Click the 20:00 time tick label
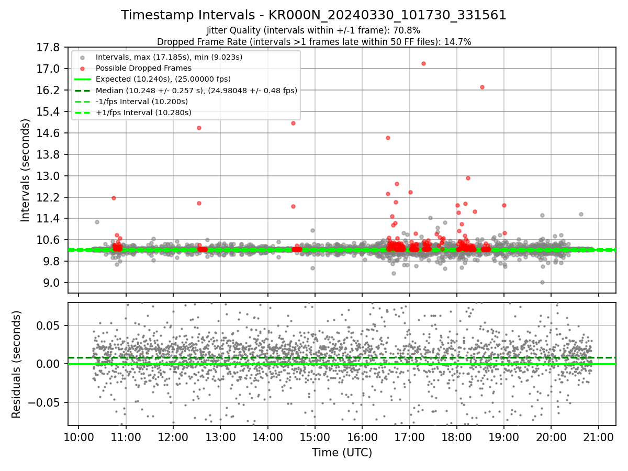The width and height of the screenshot is (628, 471). pos(551,437)
